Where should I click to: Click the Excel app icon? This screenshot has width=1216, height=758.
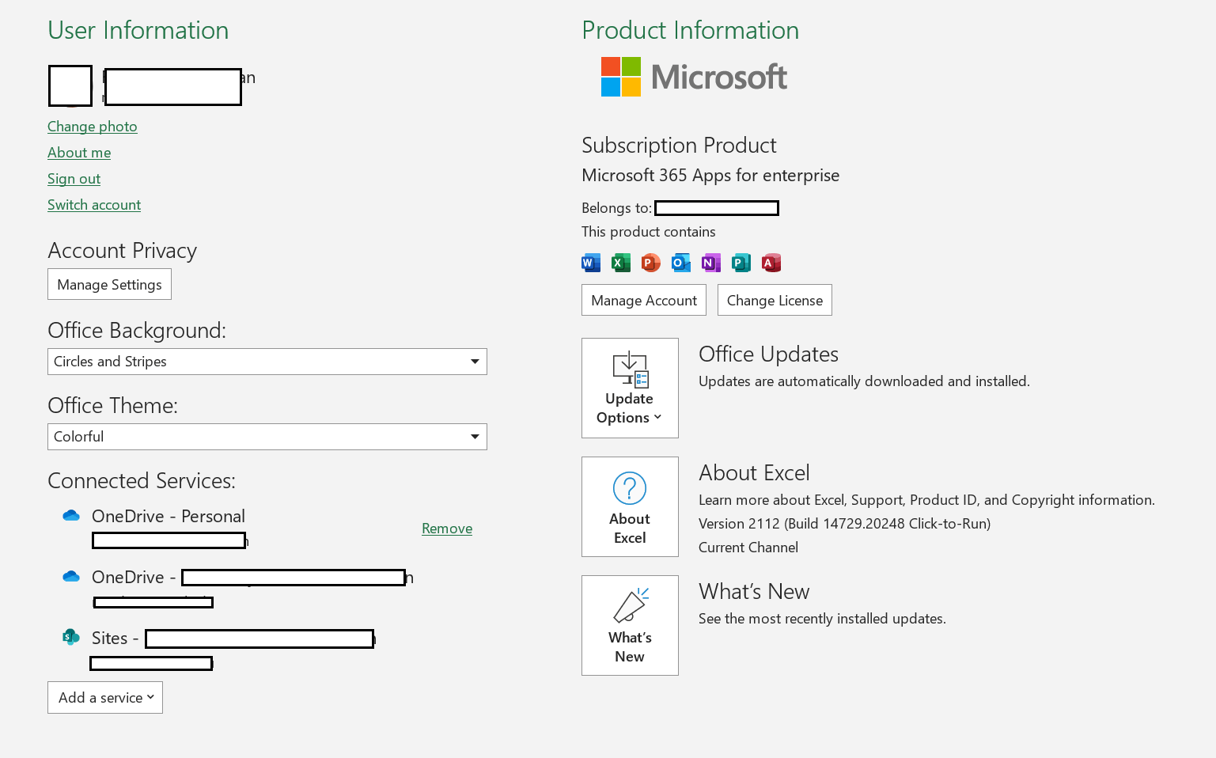[621, 263]
